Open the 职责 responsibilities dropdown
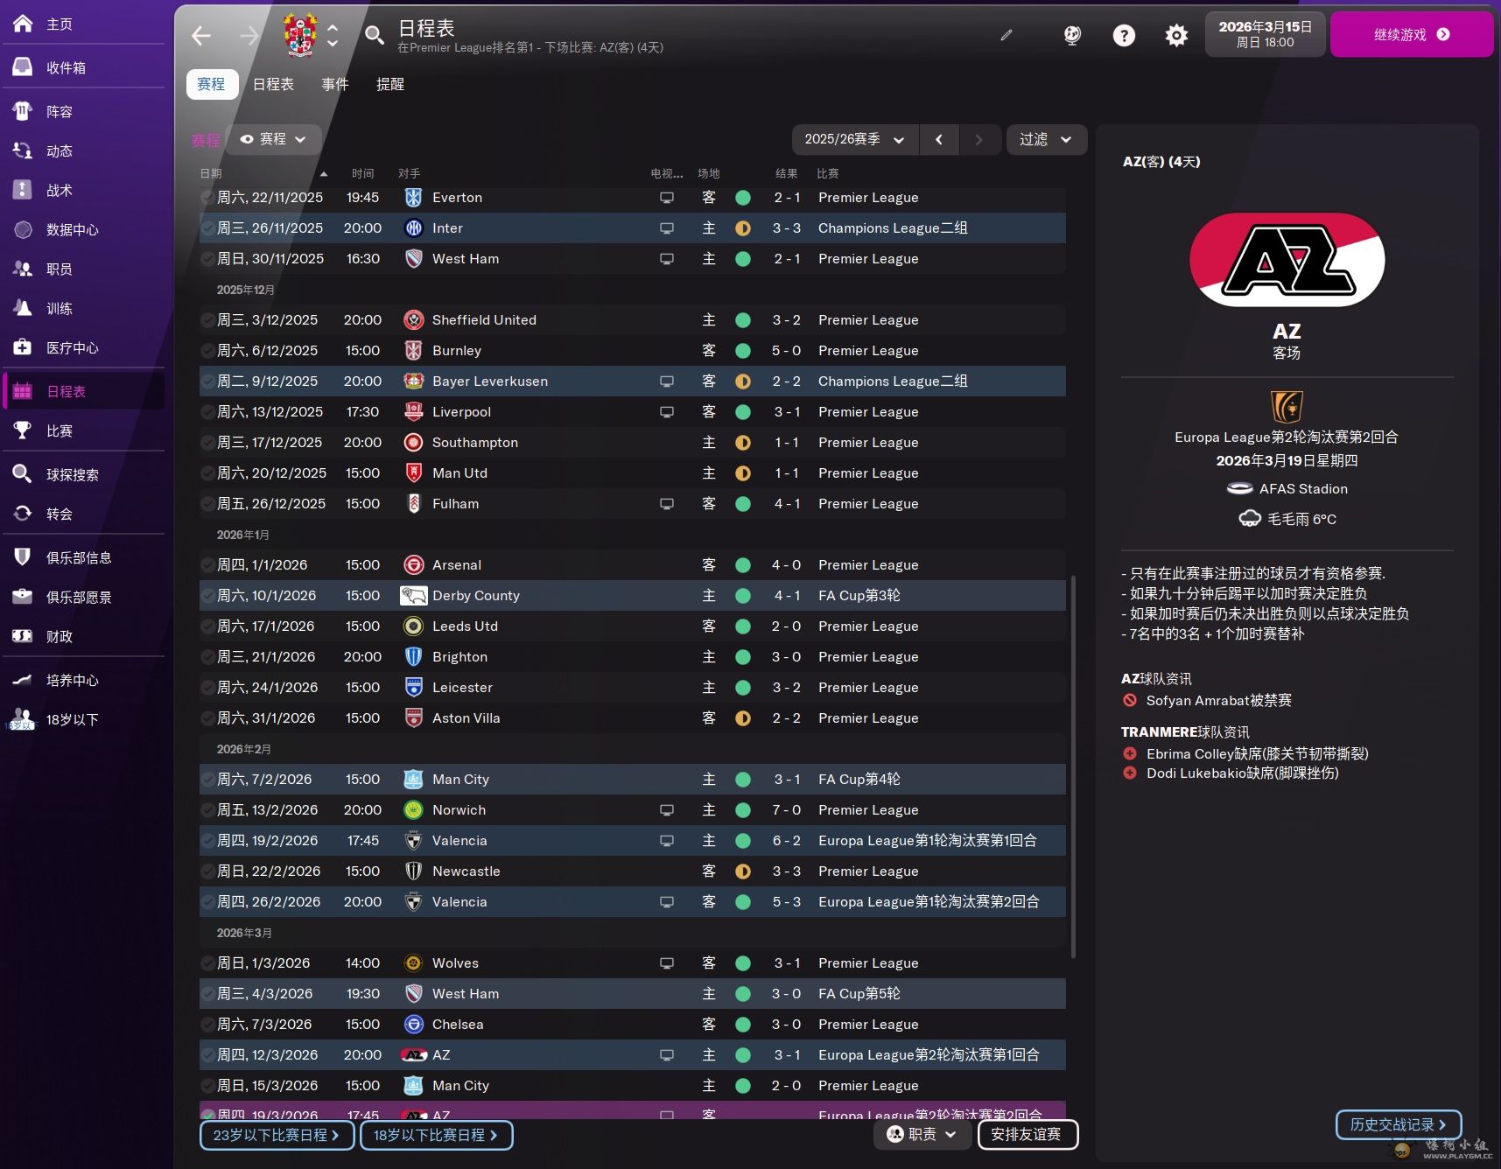This screenshot has height=1169, width=1501. (x=922, y=1134)
